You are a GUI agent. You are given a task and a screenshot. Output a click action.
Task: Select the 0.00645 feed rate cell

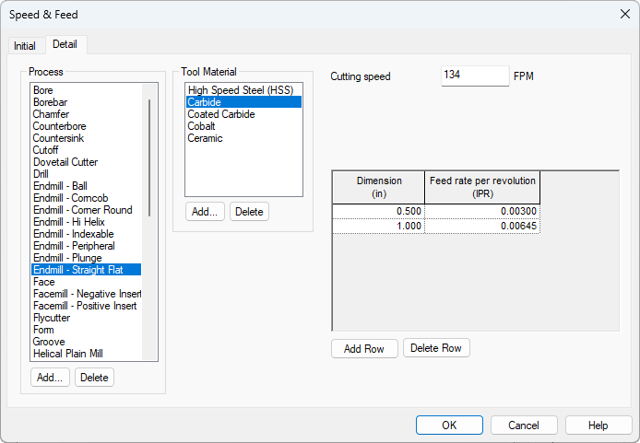tap(482, 226)
